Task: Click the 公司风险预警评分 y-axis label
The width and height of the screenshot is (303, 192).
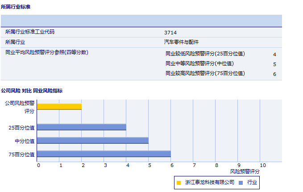Action: coord(20,107)
